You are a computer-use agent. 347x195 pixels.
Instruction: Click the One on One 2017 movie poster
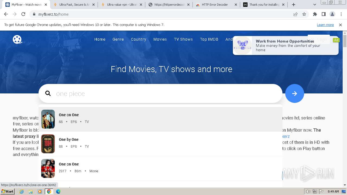point(48,168)
